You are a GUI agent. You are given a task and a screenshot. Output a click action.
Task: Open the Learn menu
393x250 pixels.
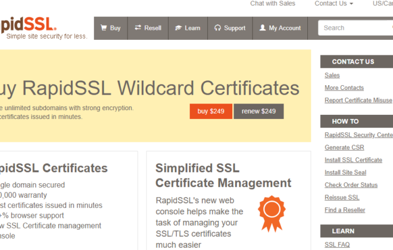click(188, 28)
